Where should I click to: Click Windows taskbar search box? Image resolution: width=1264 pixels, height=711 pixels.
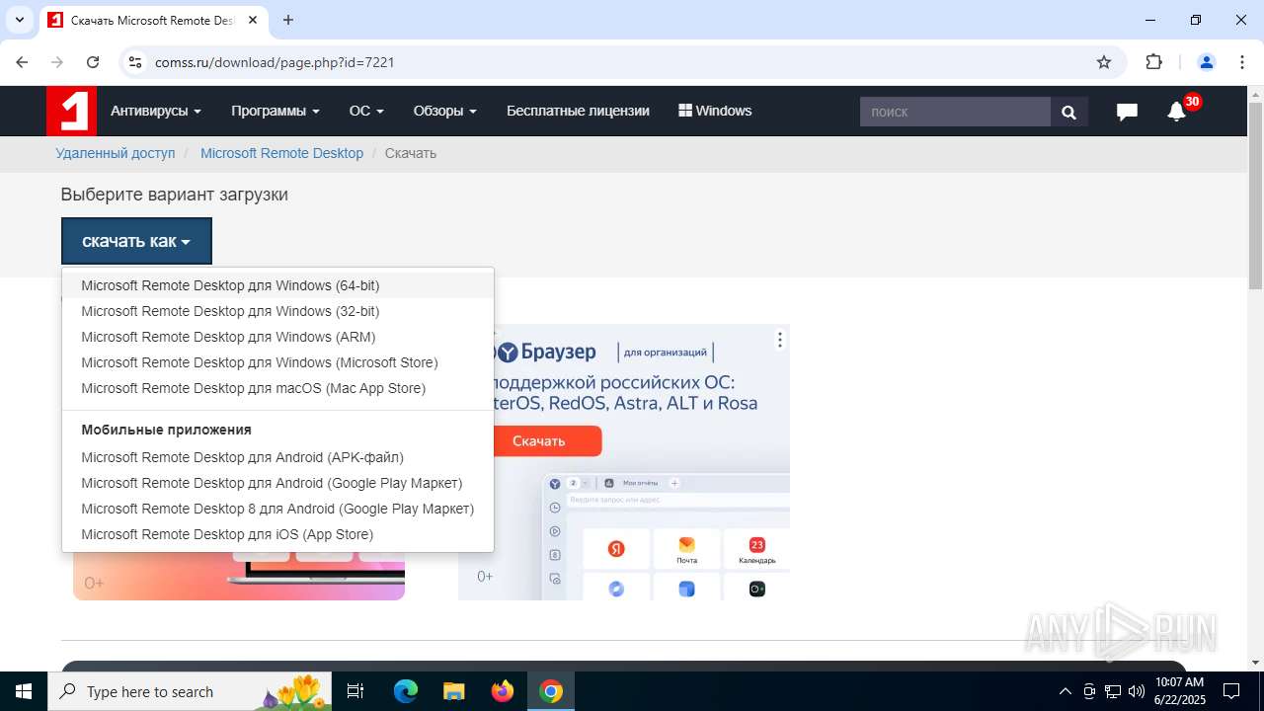pos(192,691)
